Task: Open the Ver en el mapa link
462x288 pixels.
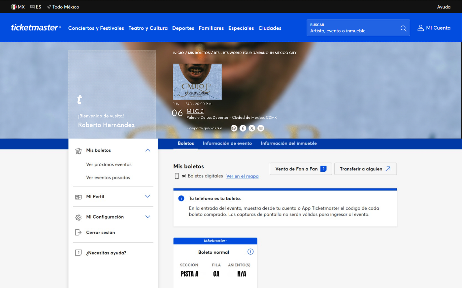Action: (243, 176)
